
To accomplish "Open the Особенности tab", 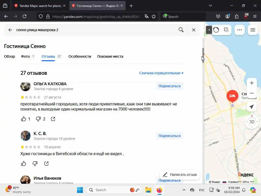I will coord(80,56).
